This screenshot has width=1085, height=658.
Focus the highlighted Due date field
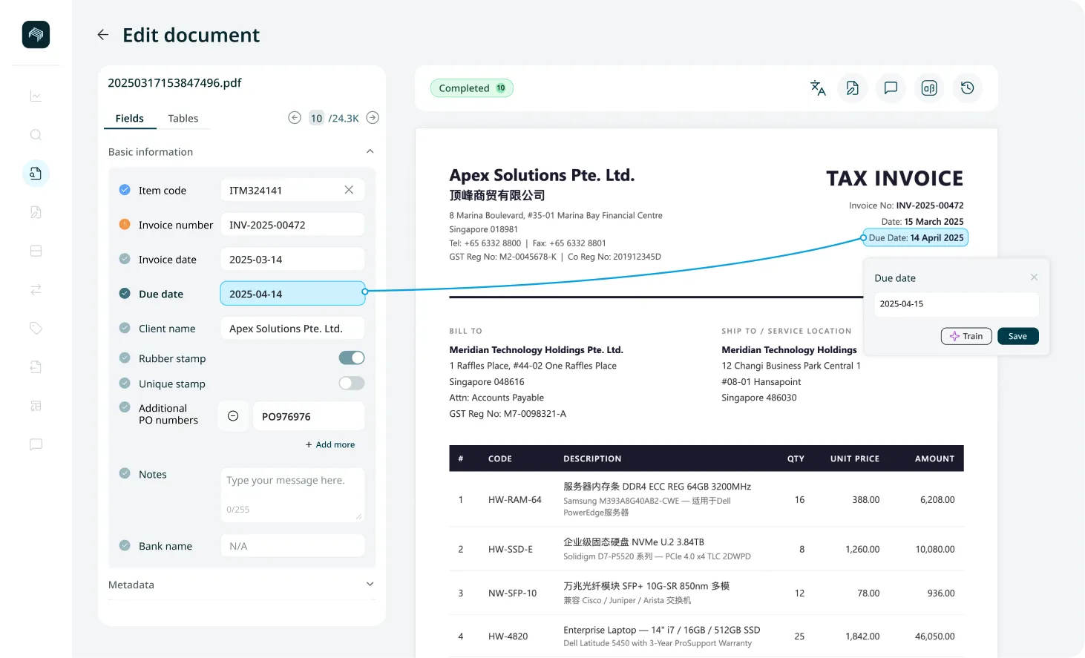pos(292,294)
